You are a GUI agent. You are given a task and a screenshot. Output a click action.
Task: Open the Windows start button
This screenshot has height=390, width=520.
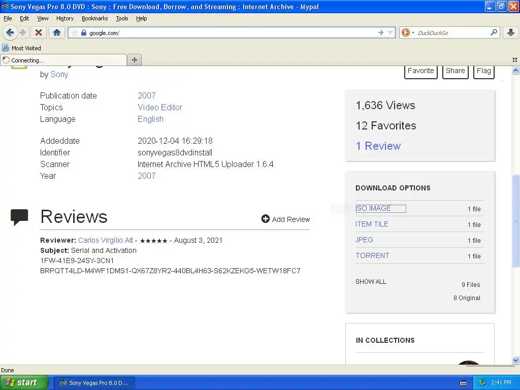(24, 382)
